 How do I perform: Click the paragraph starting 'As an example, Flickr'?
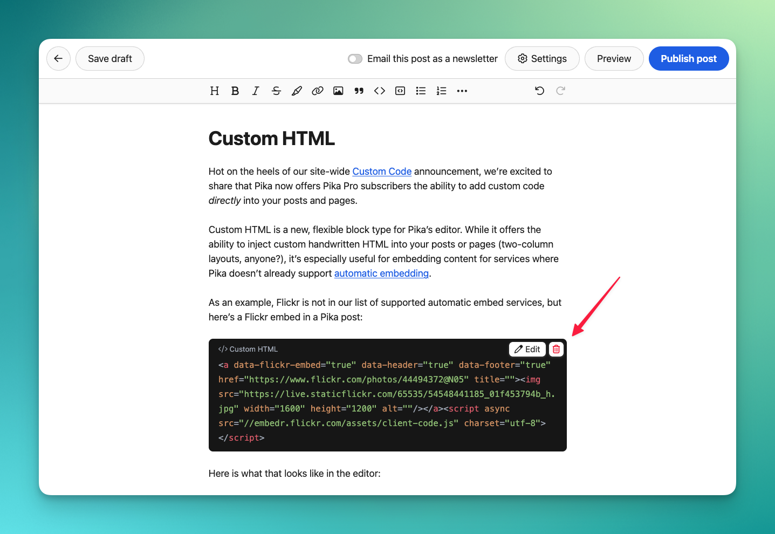pos(385,310)
